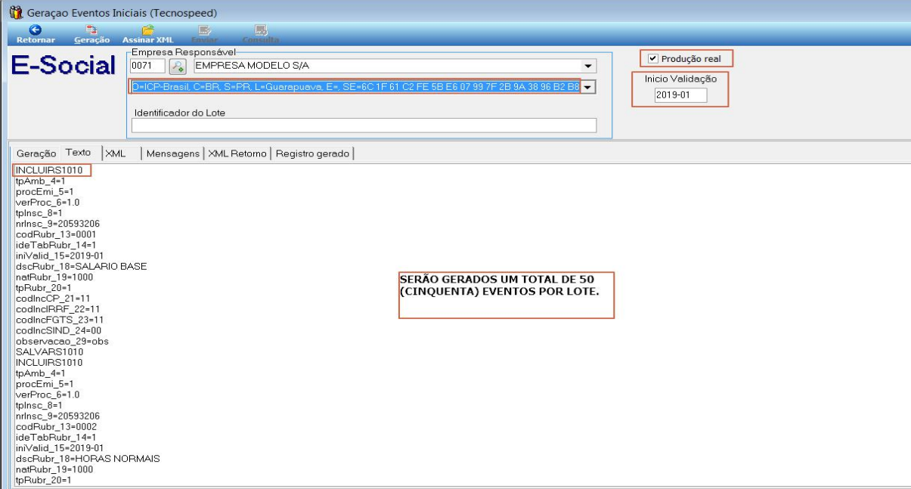Image resolution: width=911 pixels, height=489 pixels.
Task: Select line codRubr_13=0001
Action: pyautogui.click(x=56, y=234)
